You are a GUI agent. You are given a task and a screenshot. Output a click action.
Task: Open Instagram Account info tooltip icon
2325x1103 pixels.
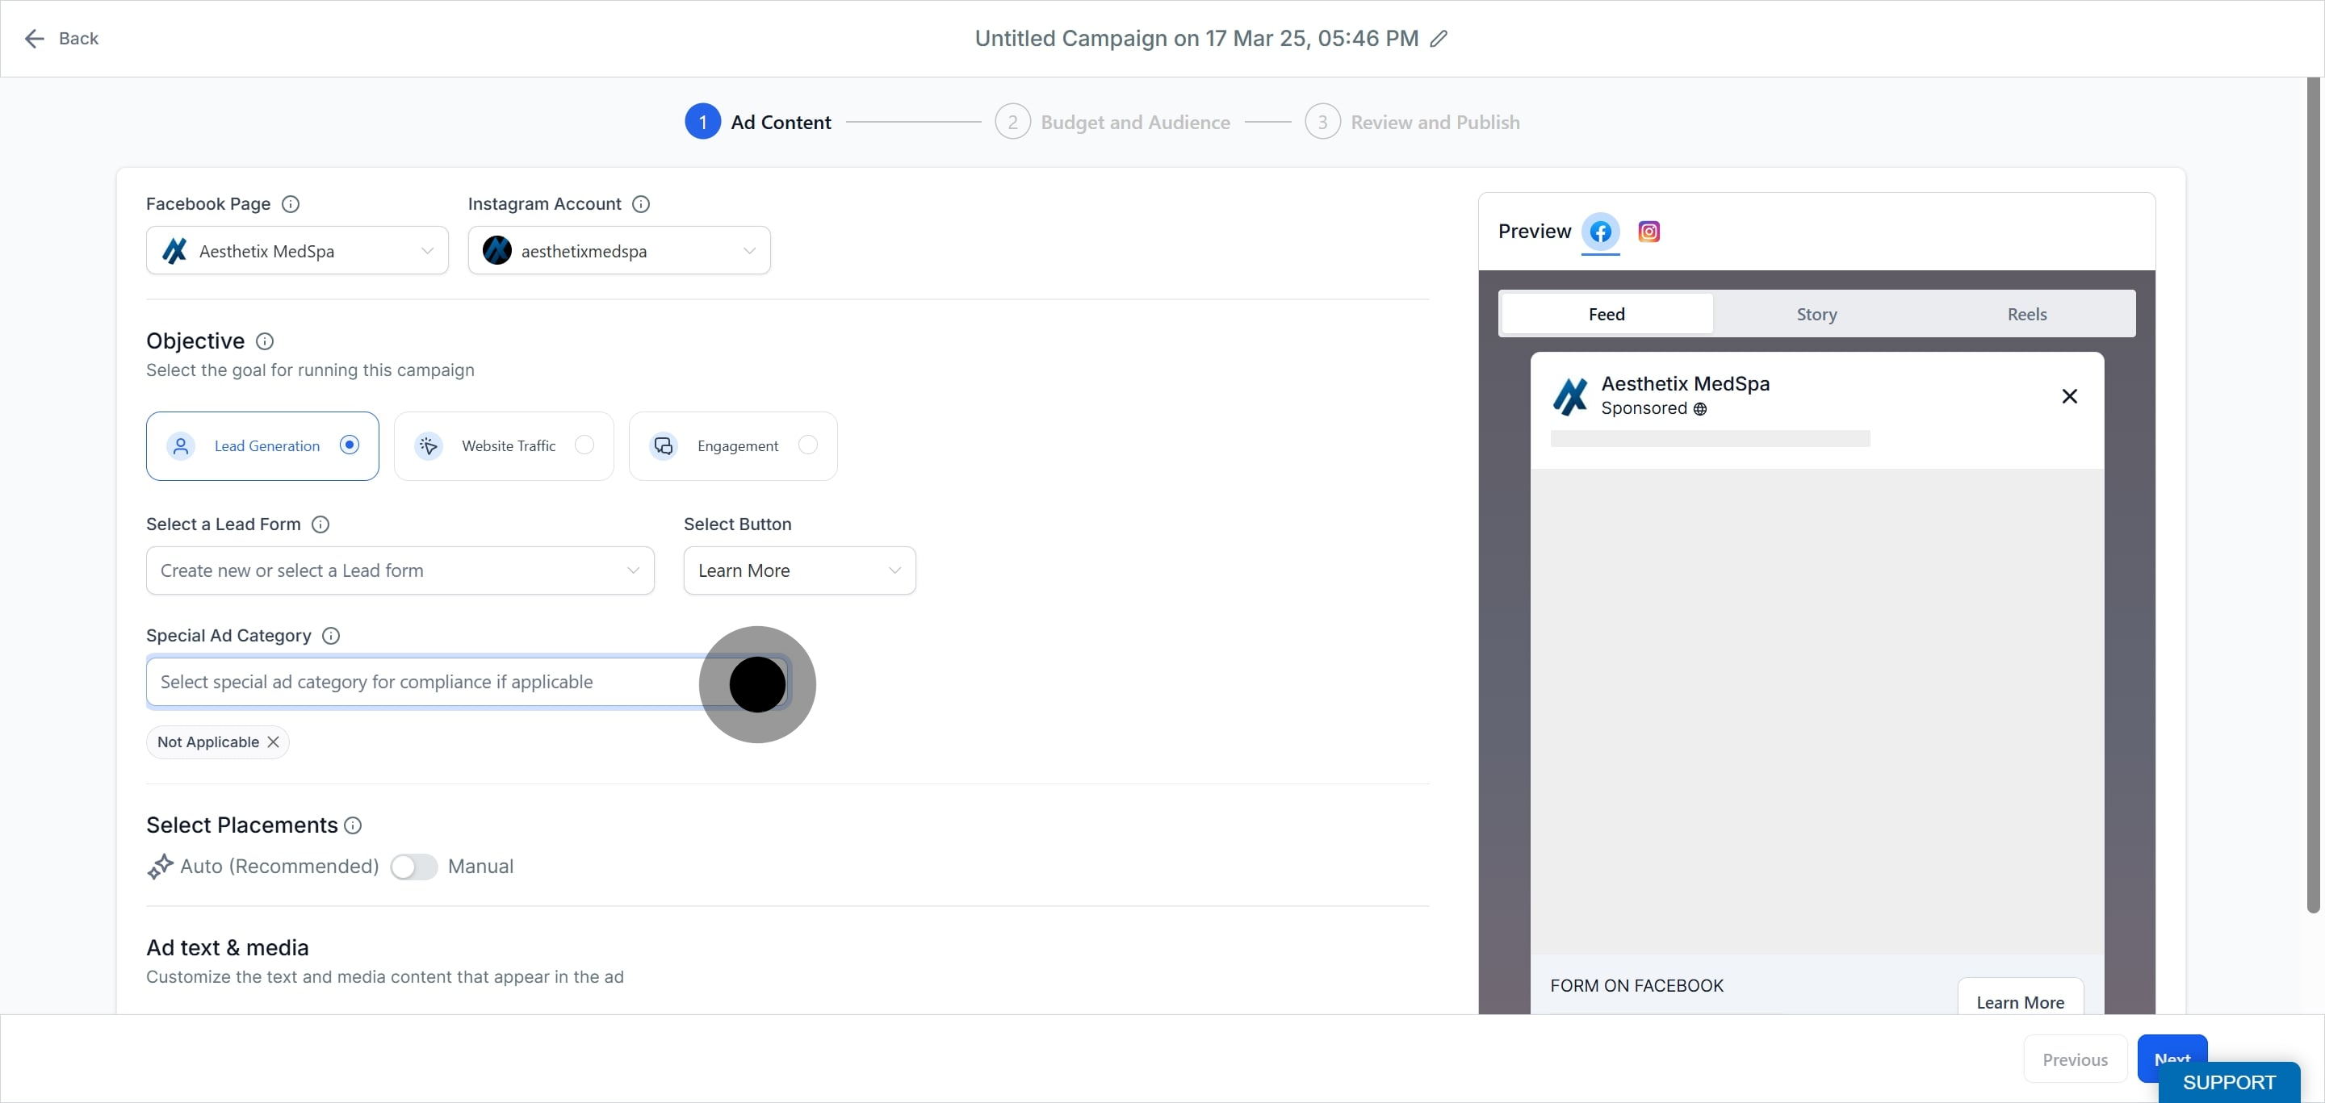(x=641, y=204)
